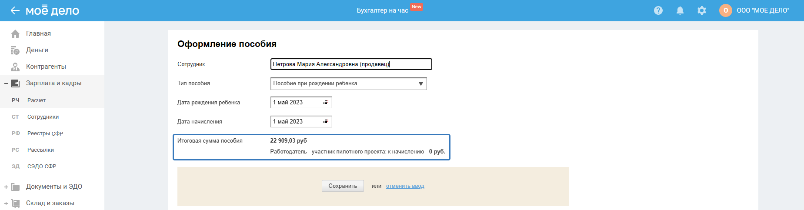Expand the Склад и заказы section
Image resolution: width=804 pixels, height=210 pixels.
[x=6, y=203]
